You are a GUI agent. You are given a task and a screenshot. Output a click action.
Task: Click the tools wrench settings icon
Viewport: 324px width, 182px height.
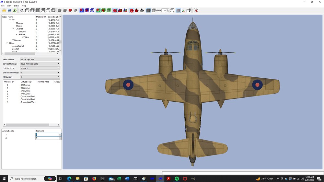click(x=196, y=10)
